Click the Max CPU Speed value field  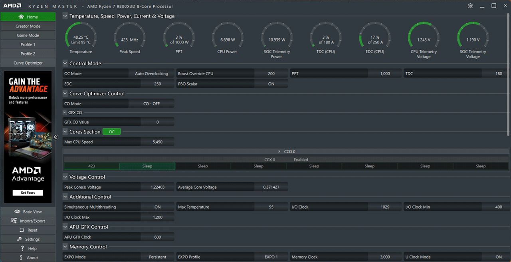click(x=157, y=142)
